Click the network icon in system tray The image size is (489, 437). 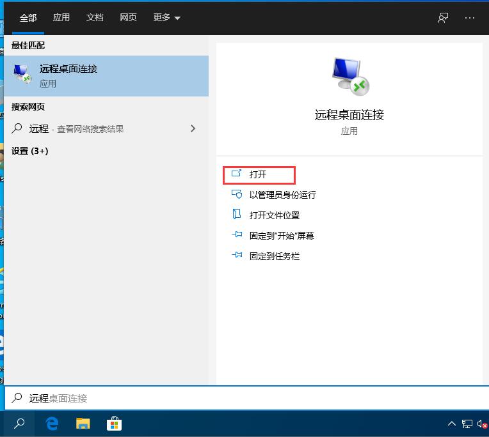point(467,424)
